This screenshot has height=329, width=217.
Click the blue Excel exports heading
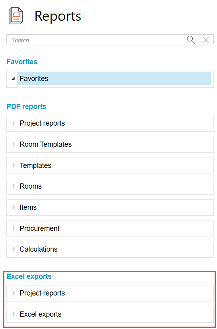tap(29, 276)
